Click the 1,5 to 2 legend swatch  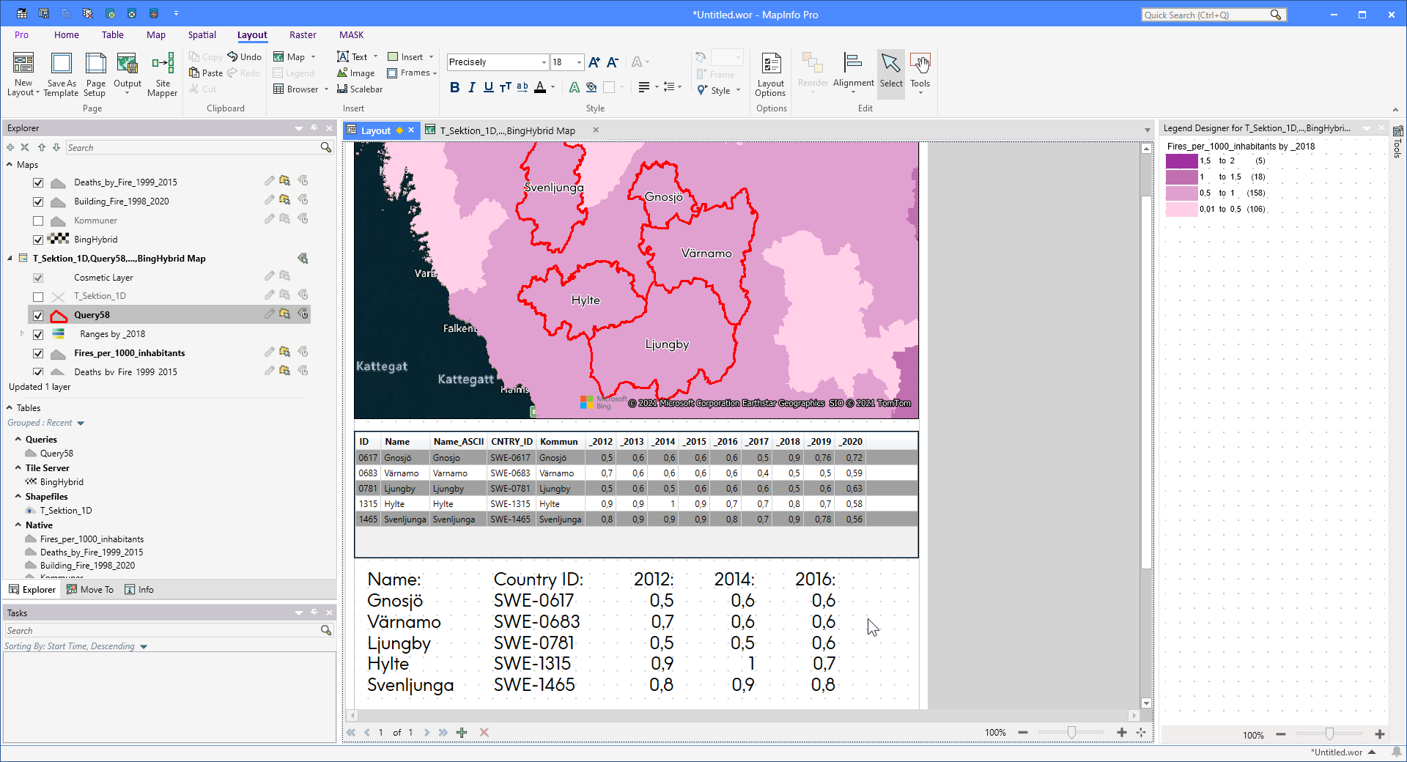click(x=1181, y=161)
